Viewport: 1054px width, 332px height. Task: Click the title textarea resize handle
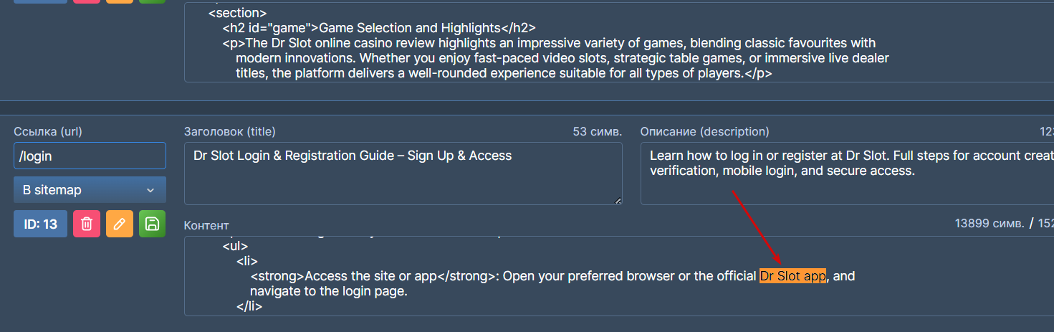pyautogui.click(x=618, y=200)
